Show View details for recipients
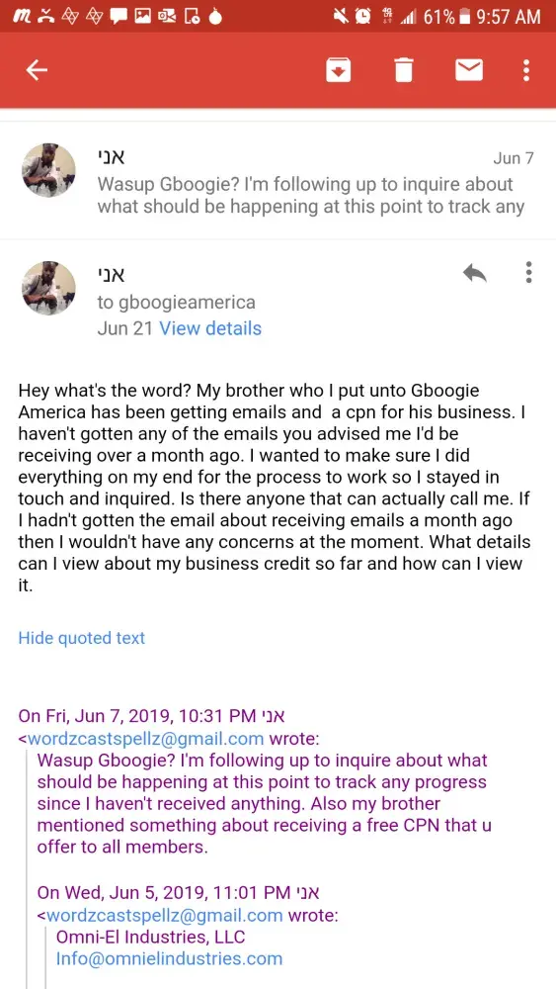Image resolution: width=556 pixels, height=989 pixels. pos(210,328)
